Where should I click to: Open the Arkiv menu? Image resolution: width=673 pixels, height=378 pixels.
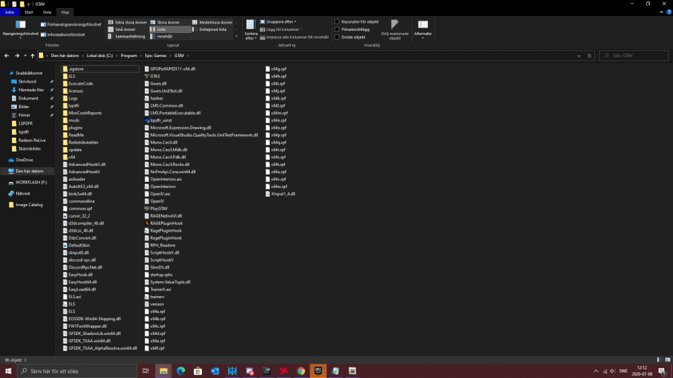pos(9,12)
